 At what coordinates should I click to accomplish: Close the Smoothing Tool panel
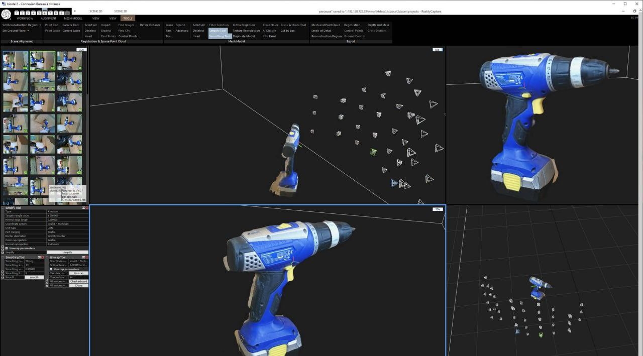(x=43, y=257)
